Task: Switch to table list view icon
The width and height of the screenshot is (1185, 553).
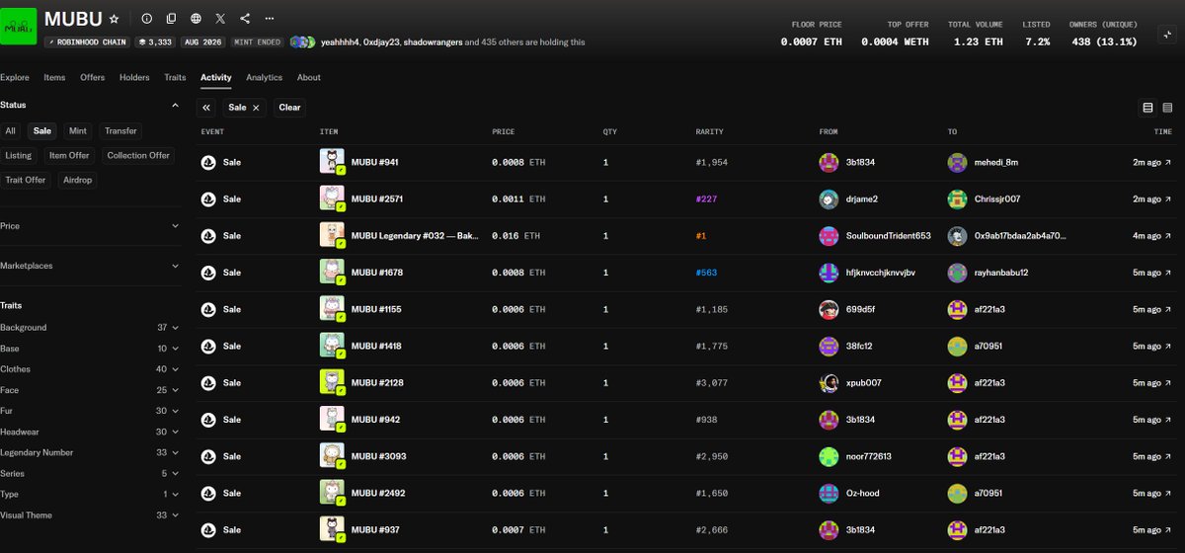Action: (1147, 108)
